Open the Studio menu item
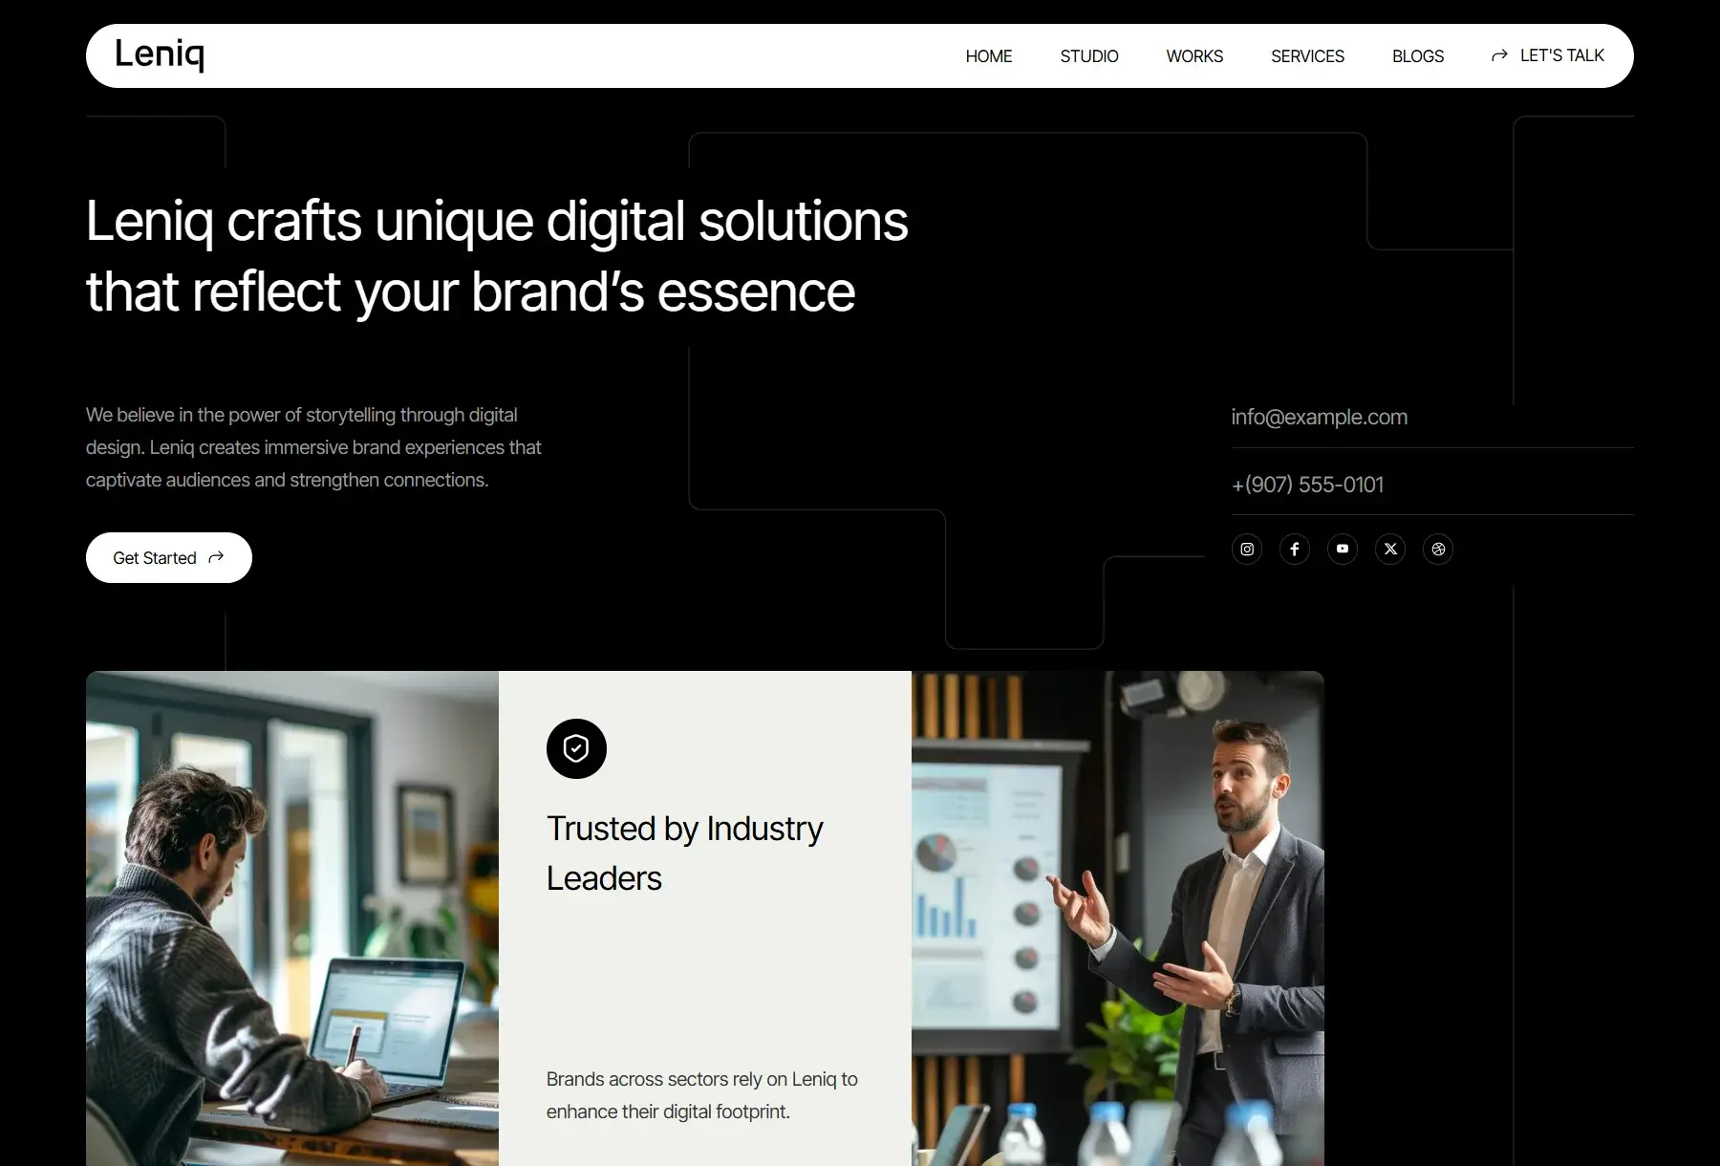The width and height of the screenshot is (1720, 1166). (1089, 56)
